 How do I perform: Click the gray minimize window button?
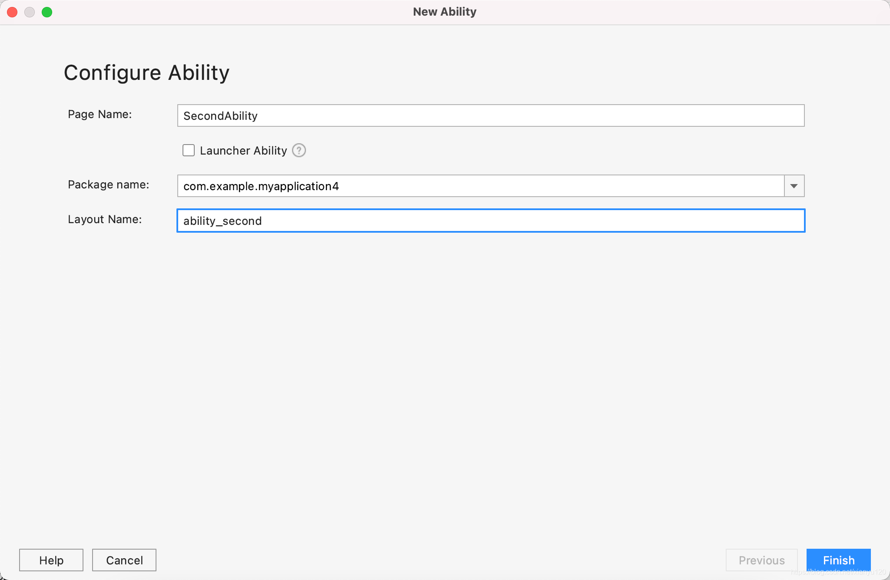click(x=30, y=12)
